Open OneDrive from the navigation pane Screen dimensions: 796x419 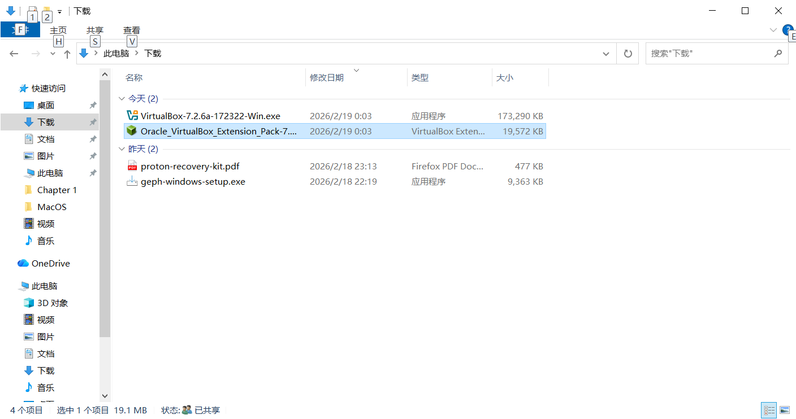click(x=50, y=263)
